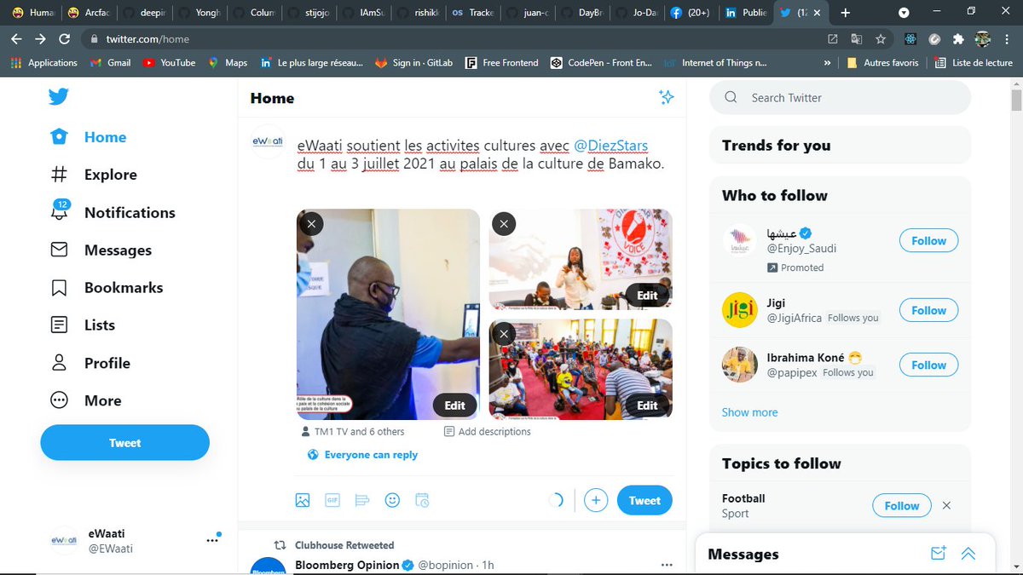Edit the large photo of man in black
The height and width of the screenshot is (575, 1023).
(455, 405)
